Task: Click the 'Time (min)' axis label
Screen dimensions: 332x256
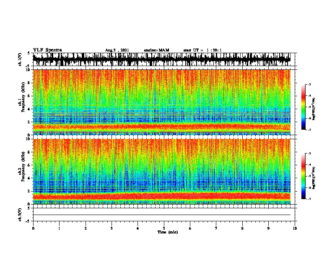Action: tap(168, 232)
